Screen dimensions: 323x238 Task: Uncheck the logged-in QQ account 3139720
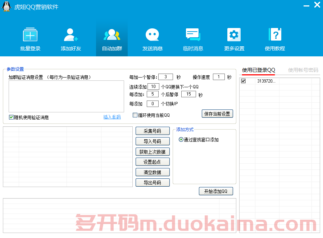click(x=244, y=81)
